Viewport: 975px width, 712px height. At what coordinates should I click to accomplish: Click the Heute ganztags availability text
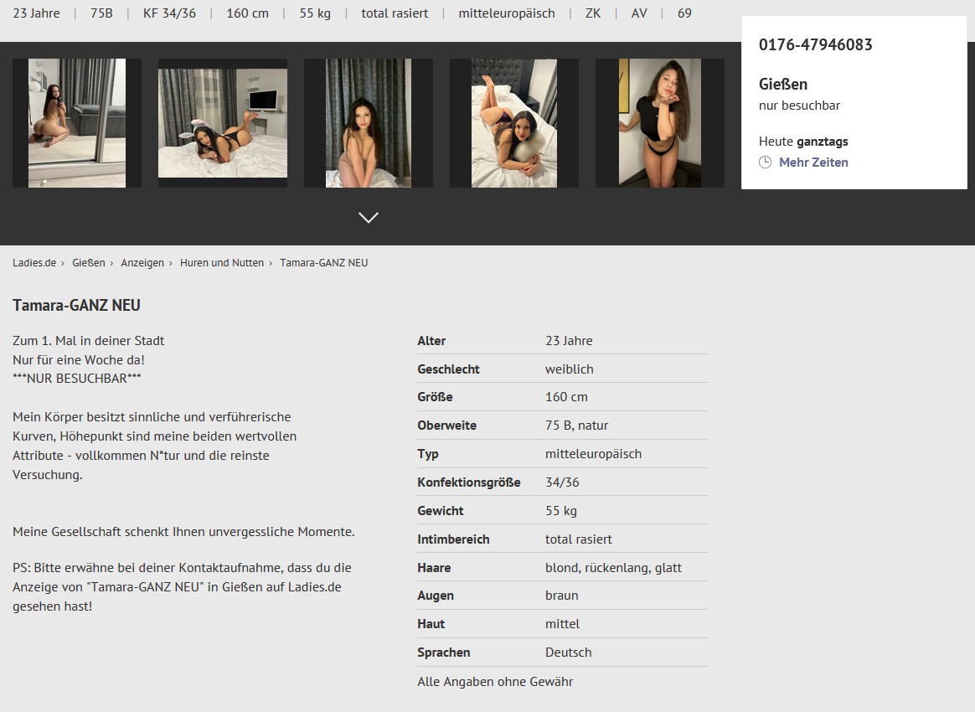pyautogui.click(x=803, y=142)
